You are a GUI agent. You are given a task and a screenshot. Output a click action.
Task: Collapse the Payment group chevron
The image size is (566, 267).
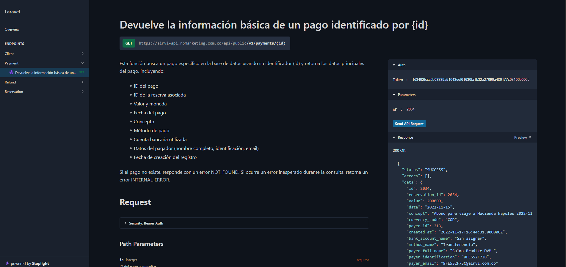coord(82,63)
